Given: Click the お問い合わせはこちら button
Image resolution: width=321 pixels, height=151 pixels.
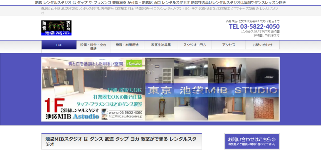Looking at the screenshot, I should coord(252,141).
